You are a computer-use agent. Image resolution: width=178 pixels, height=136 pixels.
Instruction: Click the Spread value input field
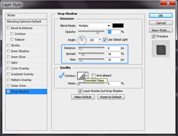pos(113,54)
